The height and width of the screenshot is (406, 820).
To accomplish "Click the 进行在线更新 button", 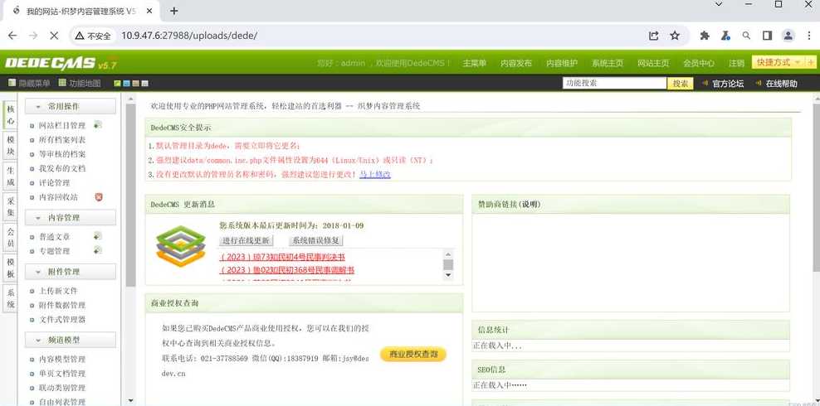I will tap(246, 240).
